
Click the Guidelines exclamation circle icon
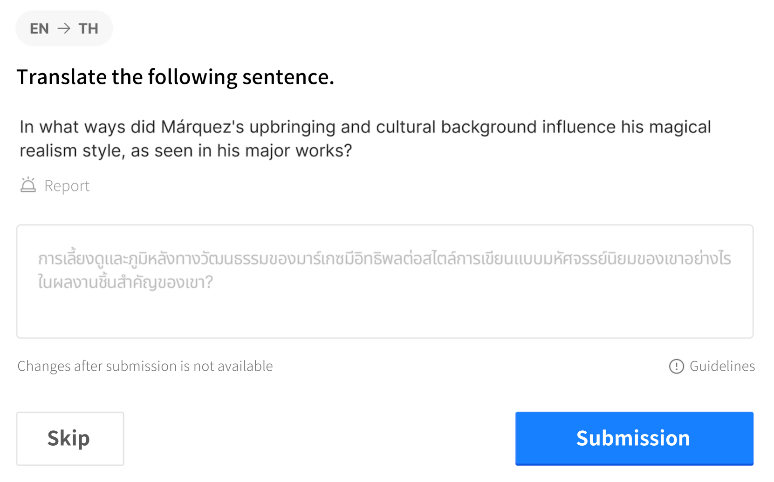[676, 367]
